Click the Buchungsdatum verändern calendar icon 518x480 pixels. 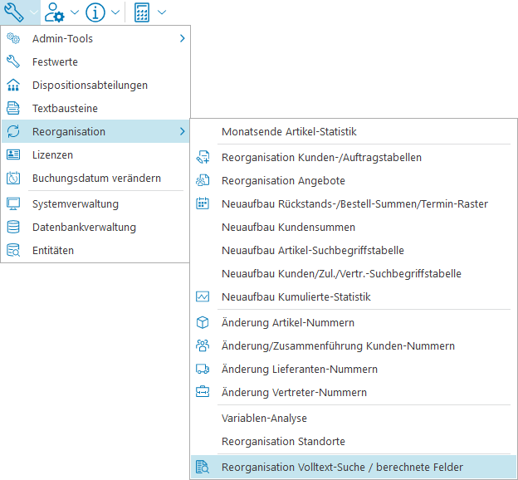click(x=13, y=178)
